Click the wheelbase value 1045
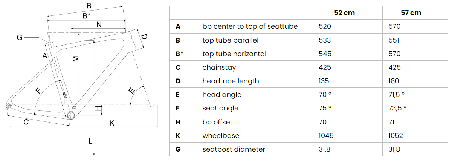This screenshot has height=161, width=452. 326,136
